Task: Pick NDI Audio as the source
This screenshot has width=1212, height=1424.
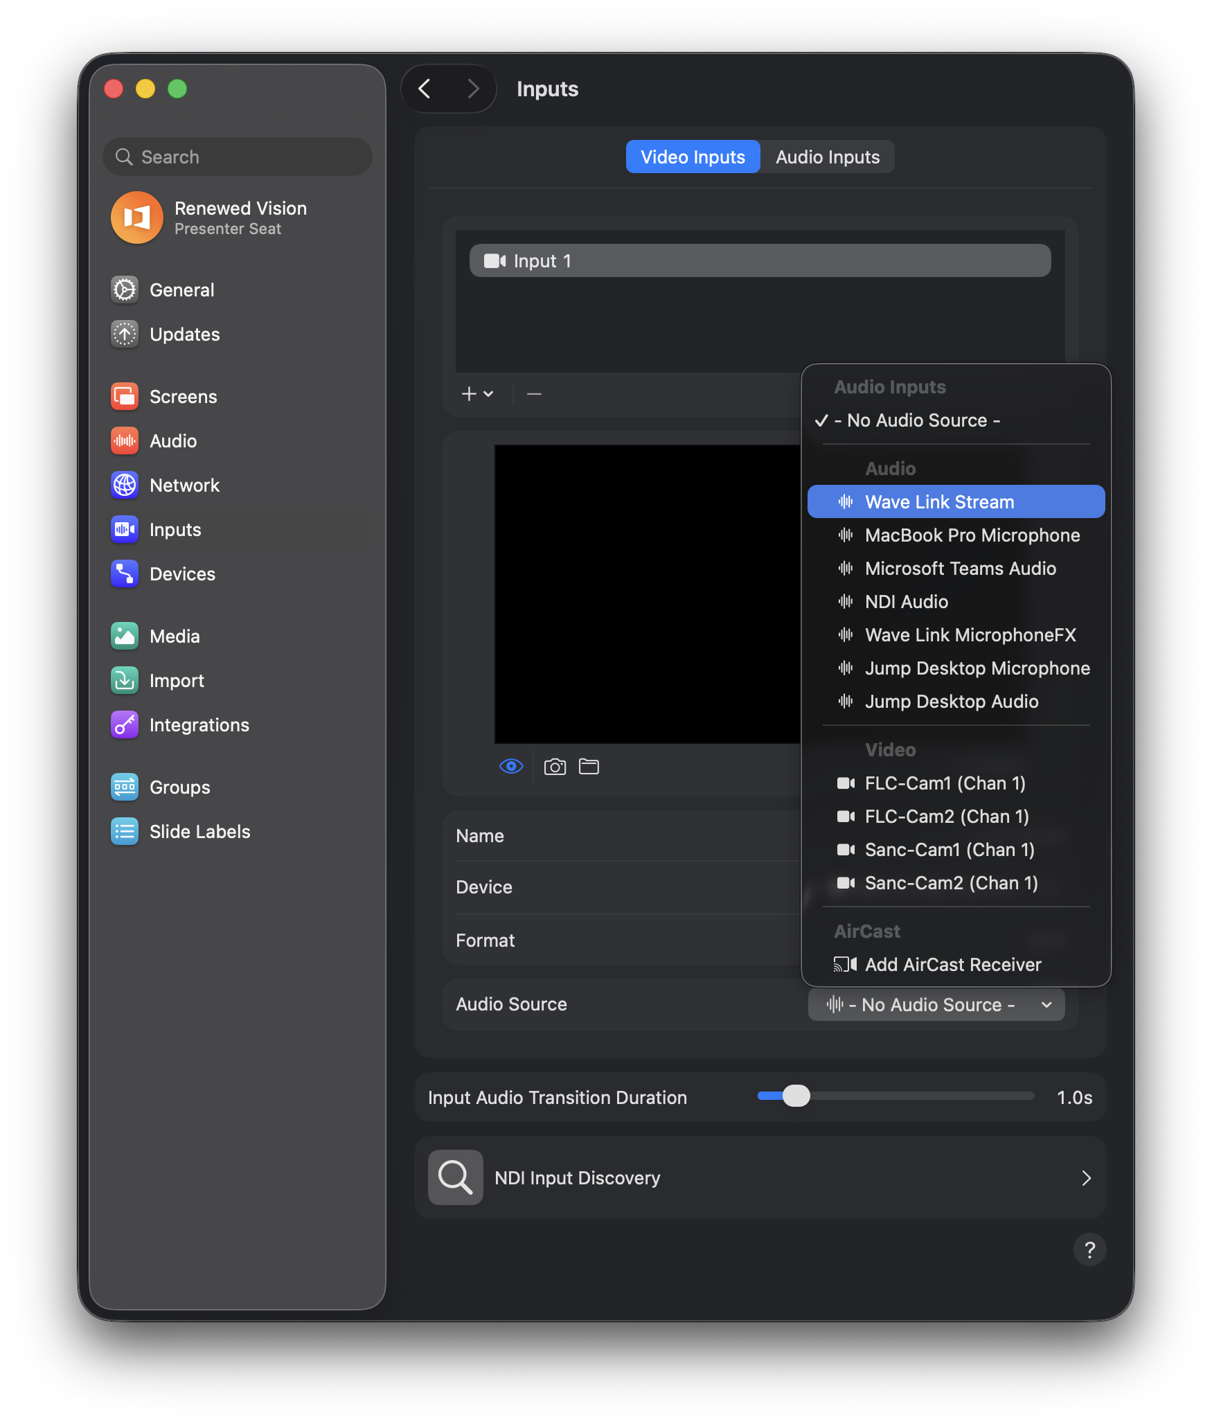Action: click(x=956, y=601)
